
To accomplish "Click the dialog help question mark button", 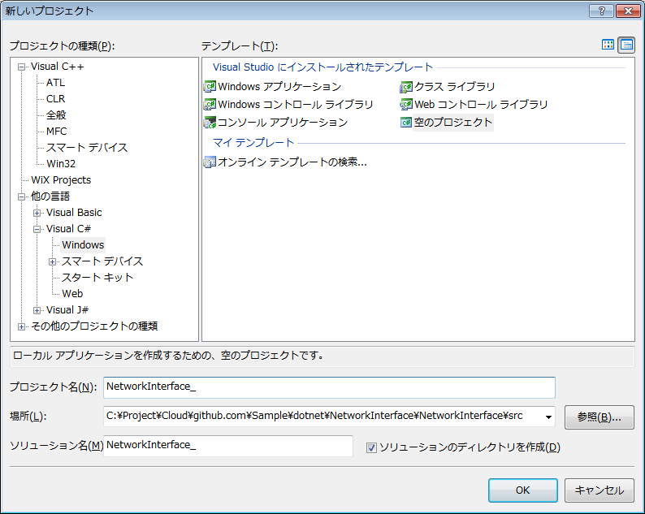I will 601,11.
